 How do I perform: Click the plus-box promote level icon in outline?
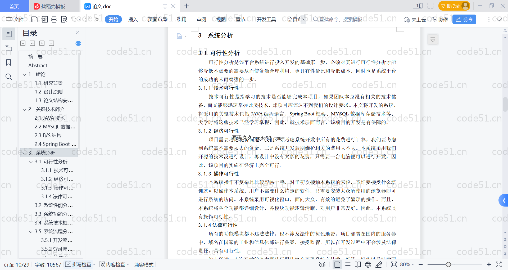(x=42, y=43)
